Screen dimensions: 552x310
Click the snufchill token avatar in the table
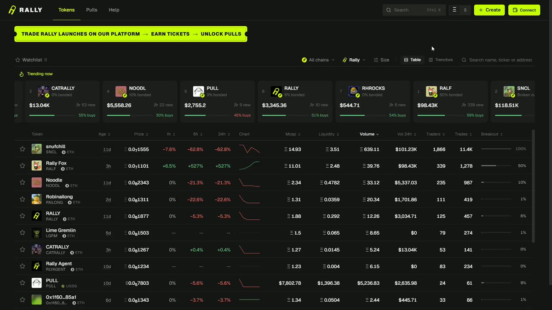37,149
